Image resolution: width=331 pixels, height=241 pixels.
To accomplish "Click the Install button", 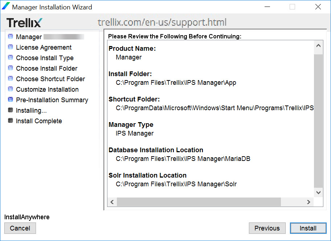I will pos(308,228).
